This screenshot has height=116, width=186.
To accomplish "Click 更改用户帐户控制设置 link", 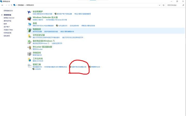I will click(64, 14).
